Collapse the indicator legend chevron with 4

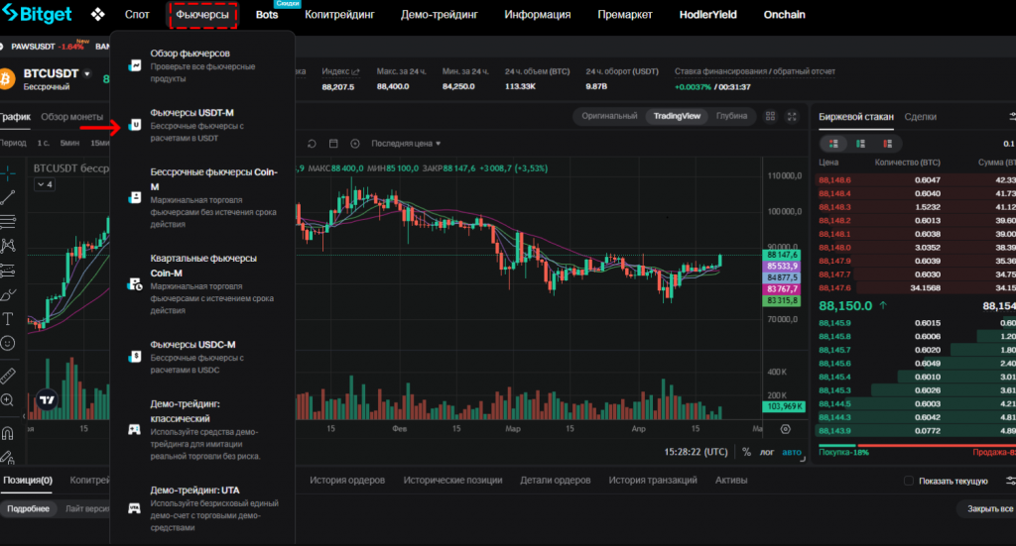pos(44,185)
